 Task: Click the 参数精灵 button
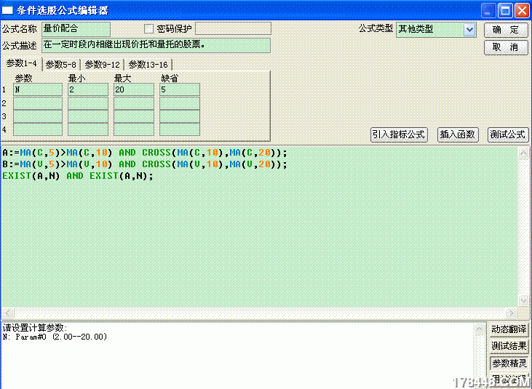[x=509, y=364]
